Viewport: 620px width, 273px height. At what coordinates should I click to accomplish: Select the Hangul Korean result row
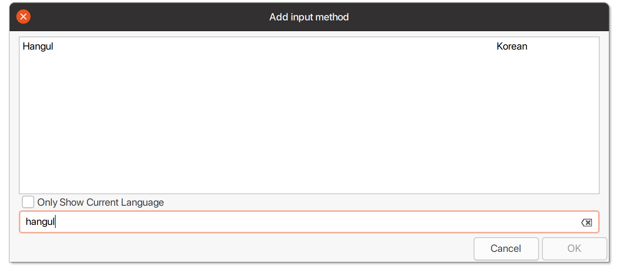(269, 47)
